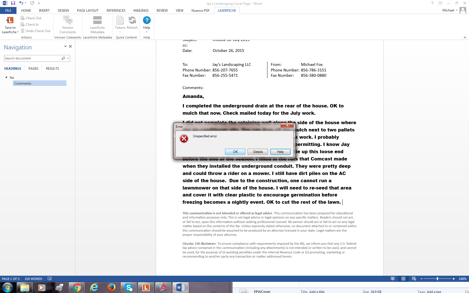Click Help in the Error dialog
This screenshot has height=293, width=469.
click(x=280, y=152)
